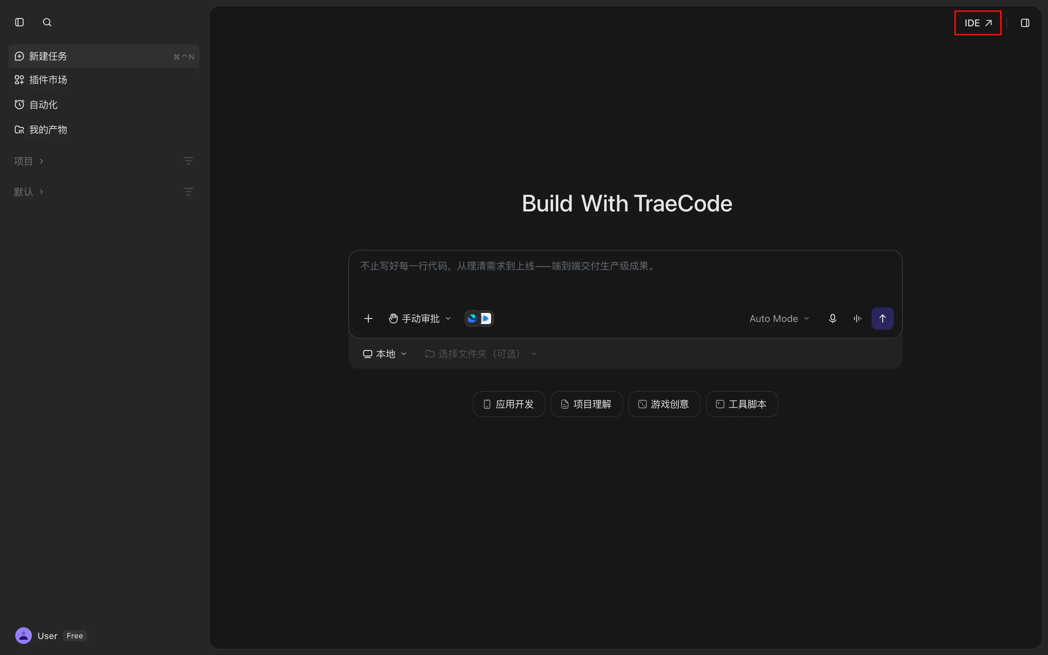Screen dimensions: 1048x655
Task: Open the search icon in sidebar
Action: point(47,22)
